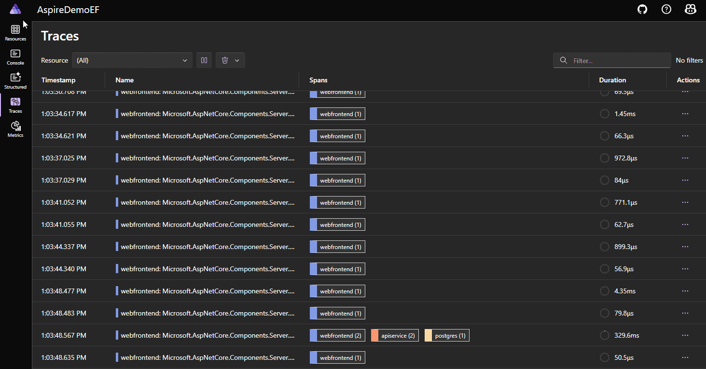706x369 pixels.
Task: Open actions menu for 1:03:37.025 PM trace
Action: click(685, 158)
